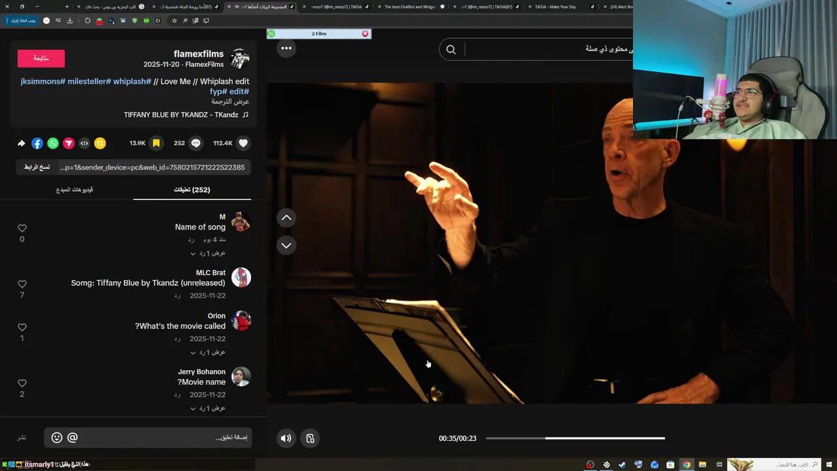Mute the video volume speaker icon
Viewport: 837px width, 471px height.
(x=286, y=438)
